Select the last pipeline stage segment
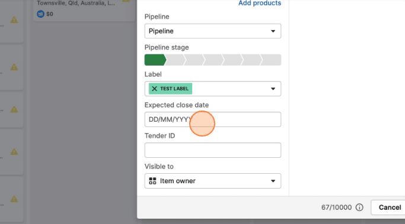The width and height of the screenshot is (405, 224). (x=271, y=60)
